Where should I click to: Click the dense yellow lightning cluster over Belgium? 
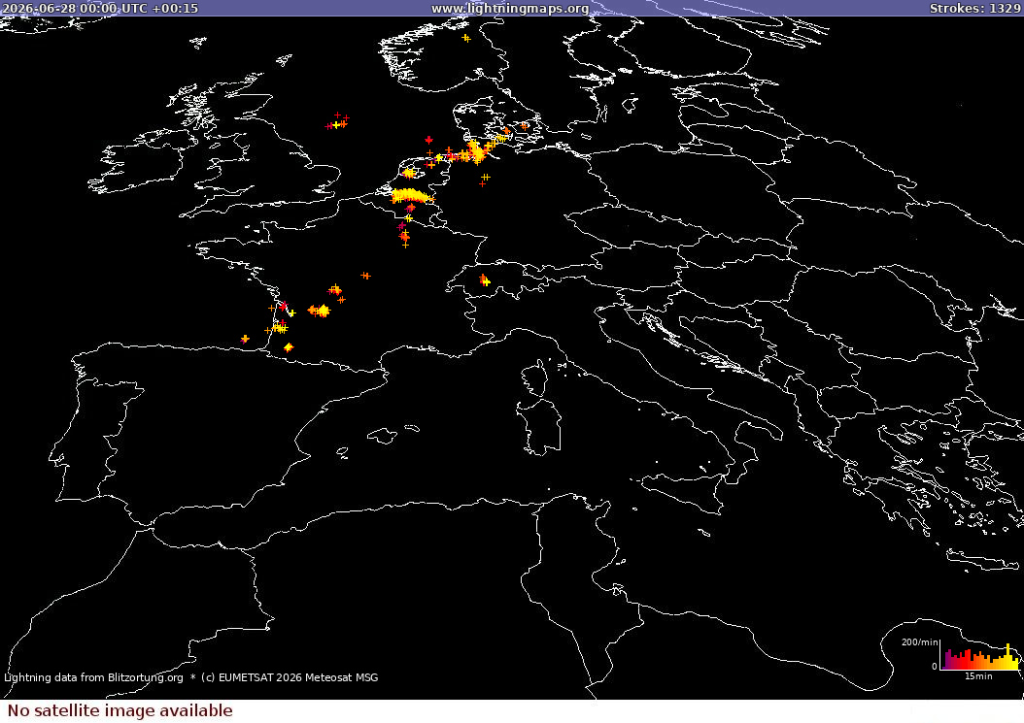pyautogui.click(x=410, y=196)
